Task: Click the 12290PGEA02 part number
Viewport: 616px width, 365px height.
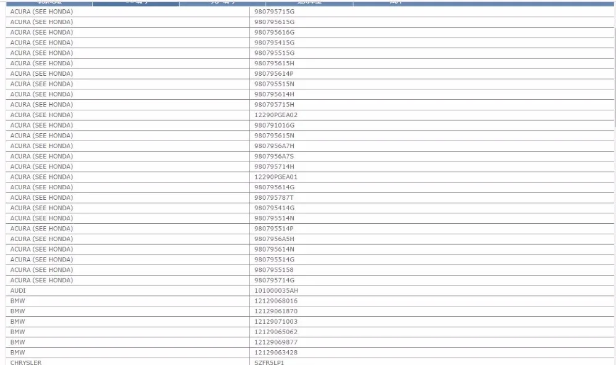Action: [276, 115]
